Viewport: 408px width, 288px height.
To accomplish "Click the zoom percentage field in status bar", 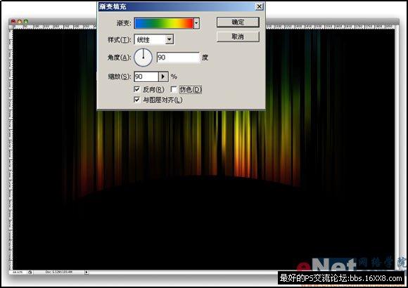I will pyautogui.click(x=18, y=272).
